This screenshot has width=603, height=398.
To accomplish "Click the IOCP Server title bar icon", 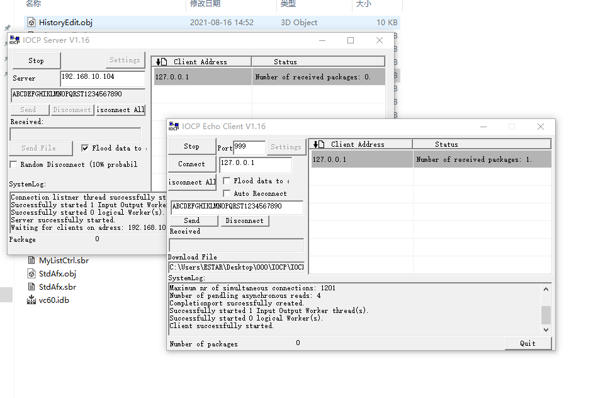I will click(x=14, y=40).
